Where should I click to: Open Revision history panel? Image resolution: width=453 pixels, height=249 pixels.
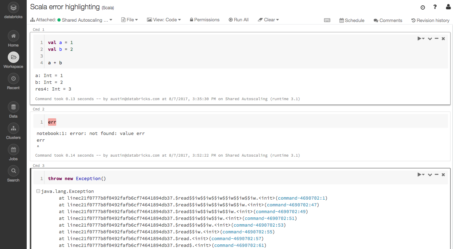430,20
